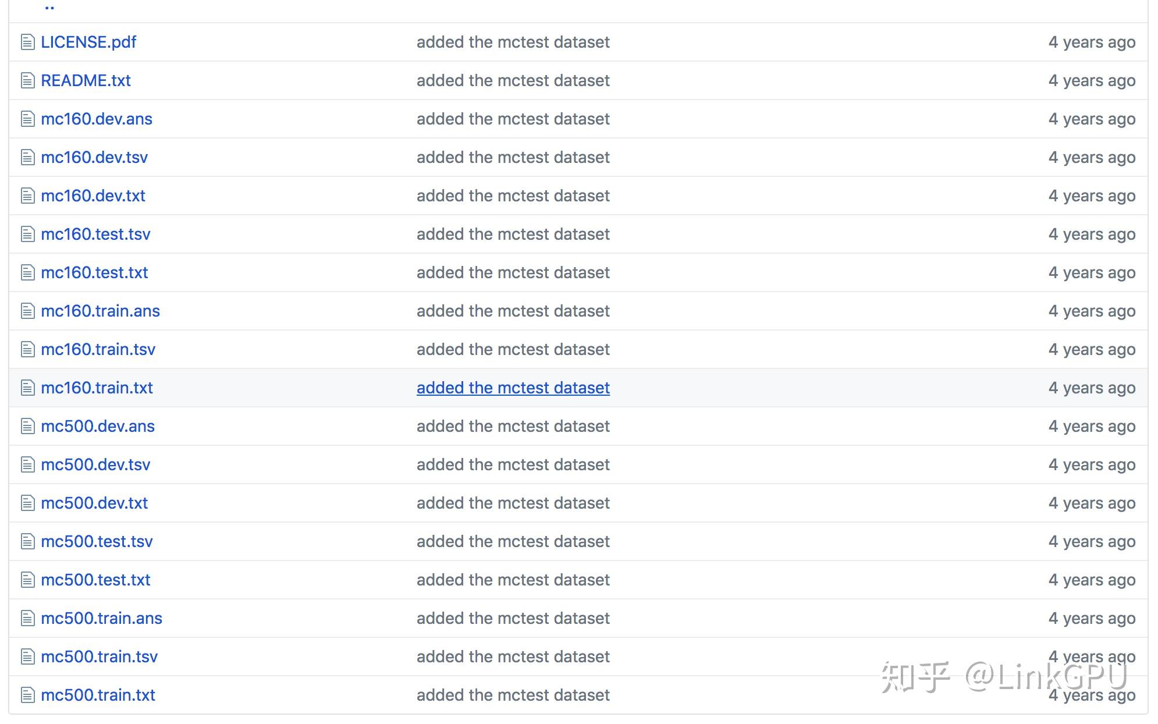Click the file icon next to mc500.dev.tsv
The image size is (1158, 724).
tap(27, 464)
